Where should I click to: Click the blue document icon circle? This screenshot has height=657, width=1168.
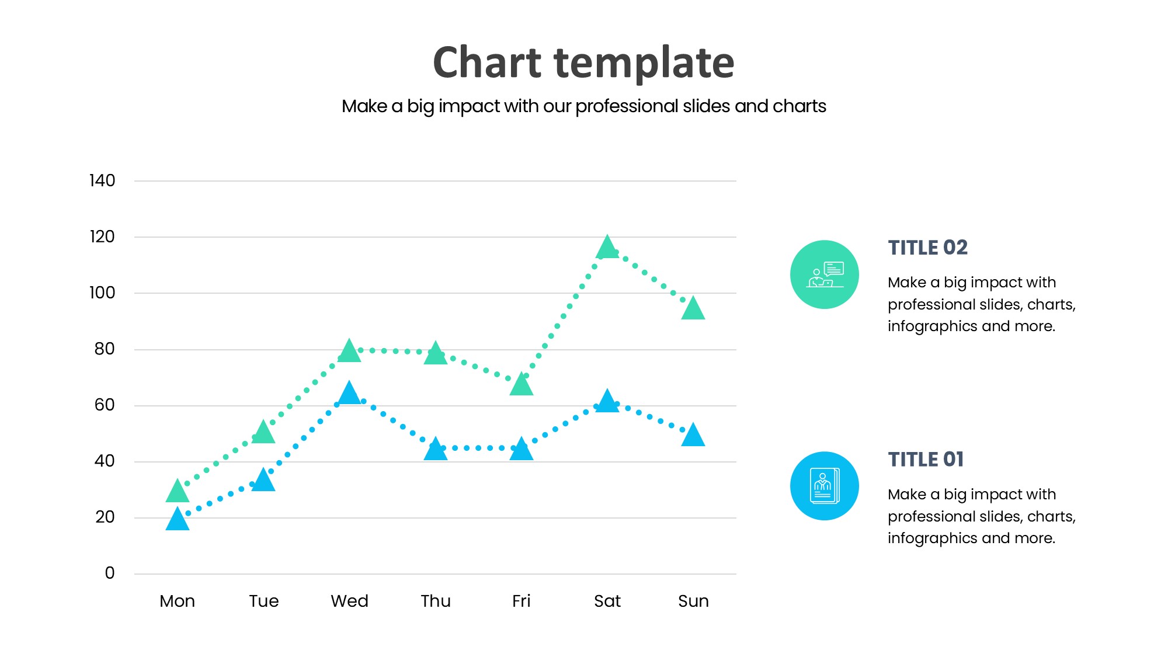(x=824, y=486)
